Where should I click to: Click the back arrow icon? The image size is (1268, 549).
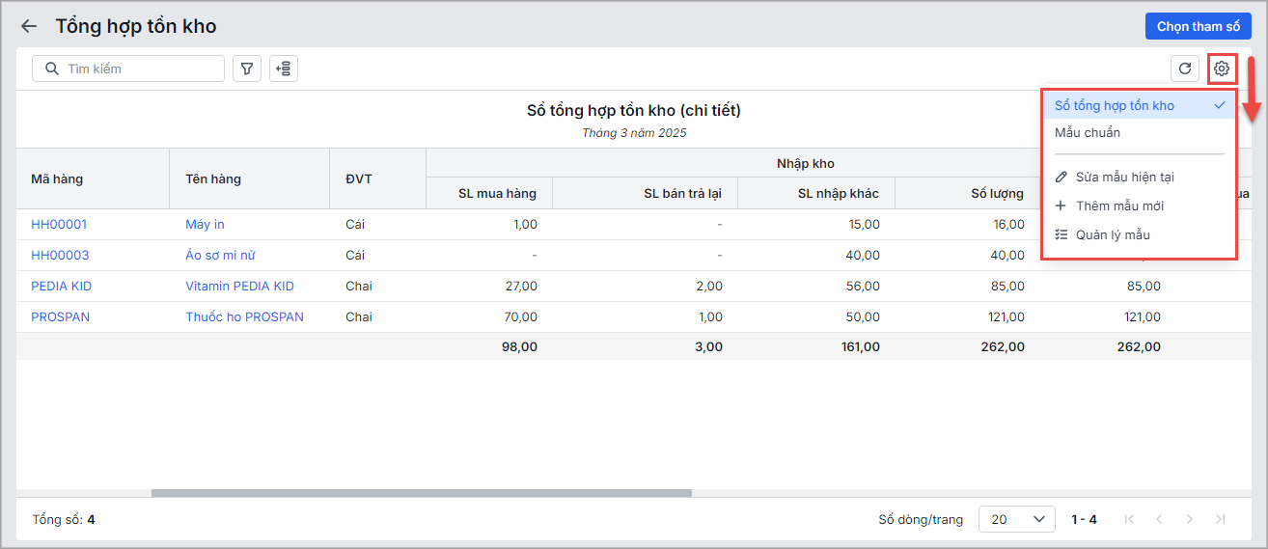coord(29,27)
